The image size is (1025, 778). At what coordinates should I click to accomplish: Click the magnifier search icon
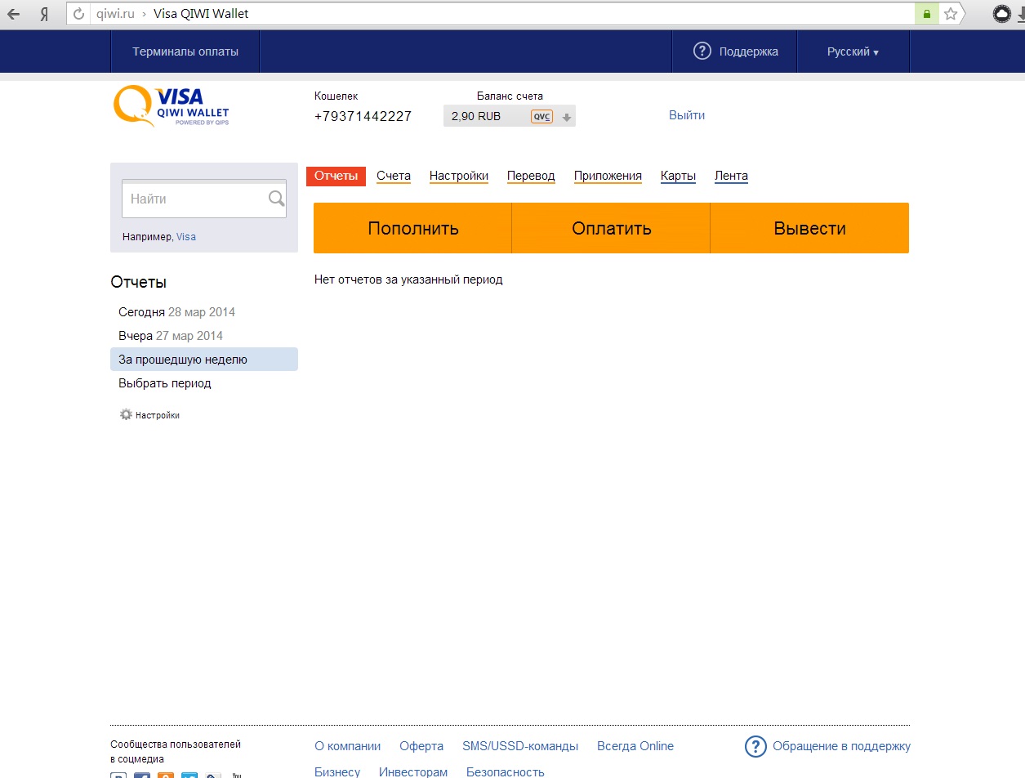click(276, 199)
